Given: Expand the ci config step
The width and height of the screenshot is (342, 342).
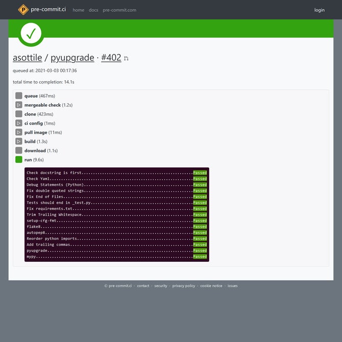Looking at the screenshot, I should pos(19,123).
